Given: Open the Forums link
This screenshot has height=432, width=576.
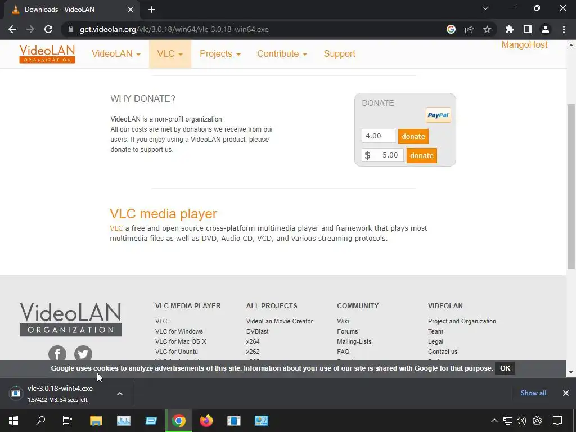Looking at the screenshot, I should 347,331.
